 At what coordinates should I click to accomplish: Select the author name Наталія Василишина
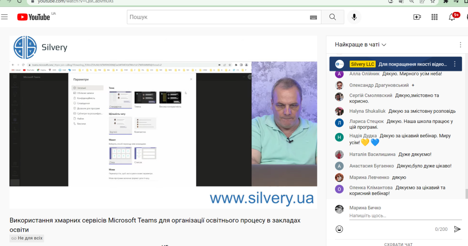(x=372, y=155)
